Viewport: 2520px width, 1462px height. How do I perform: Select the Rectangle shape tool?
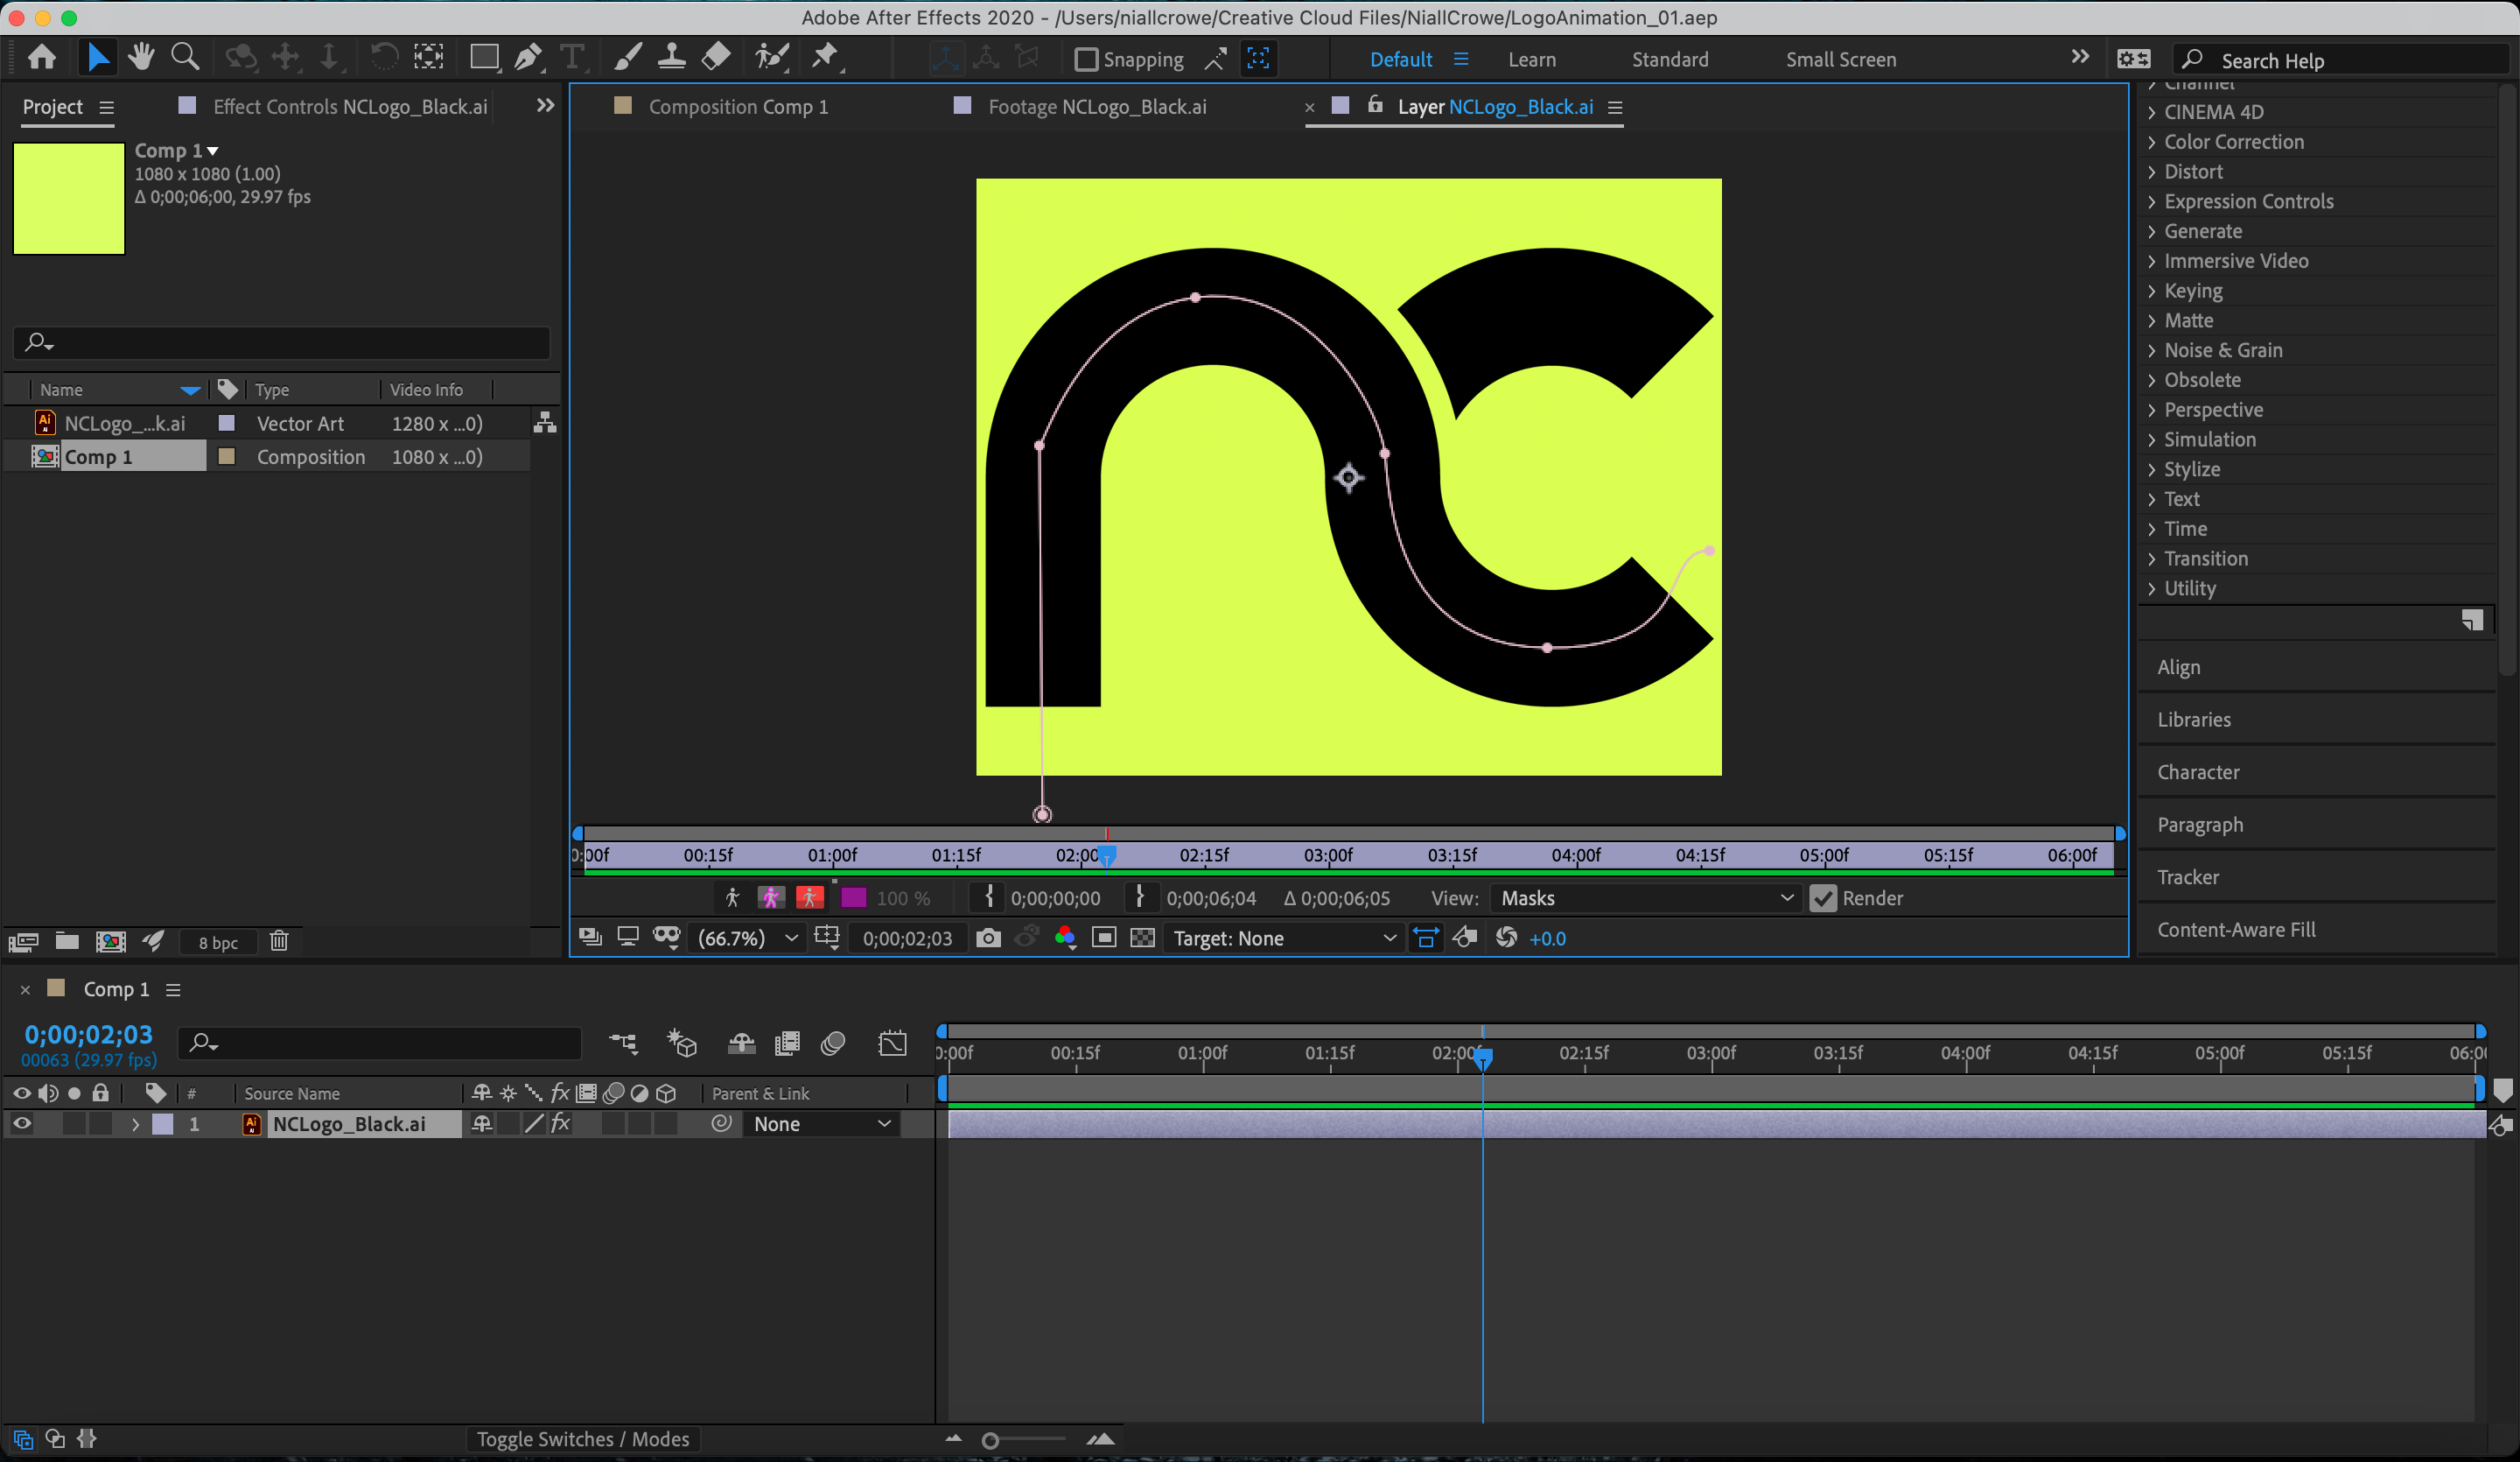(x=484, y=57)
